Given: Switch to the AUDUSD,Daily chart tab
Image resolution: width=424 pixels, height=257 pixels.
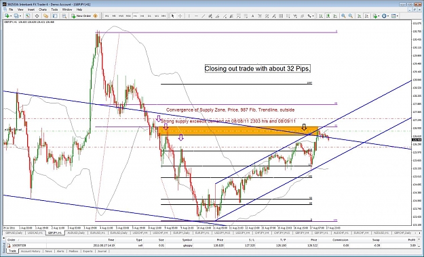Looking at the screenshot, I should coord(76,233).
